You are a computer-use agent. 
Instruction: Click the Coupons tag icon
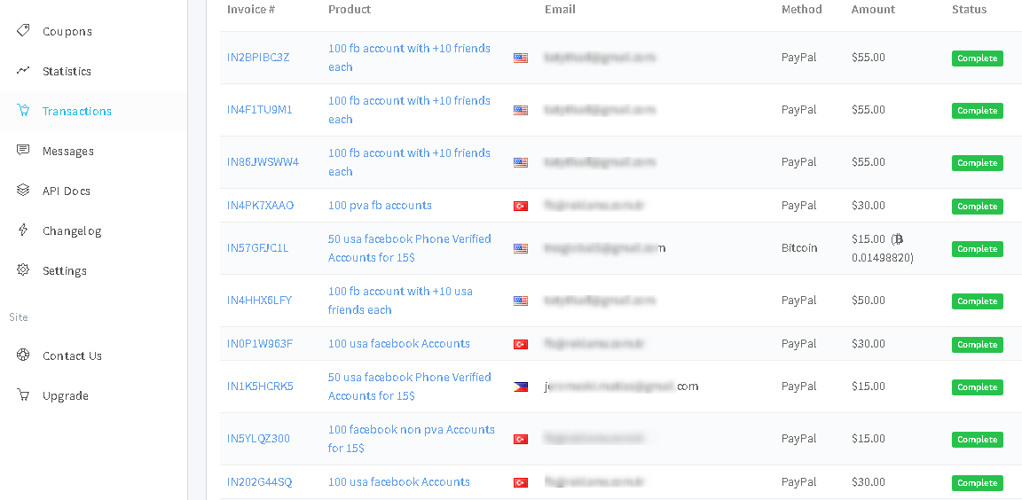tap(23, 31)
